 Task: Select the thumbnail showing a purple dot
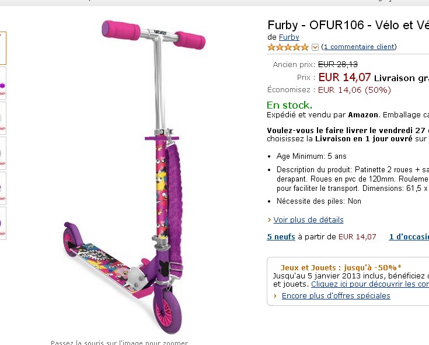pyautogui.click(x=3, y=83)
